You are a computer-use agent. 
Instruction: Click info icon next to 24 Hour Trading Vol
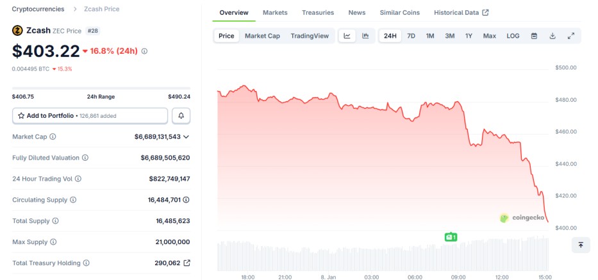(x=78, y=179)
